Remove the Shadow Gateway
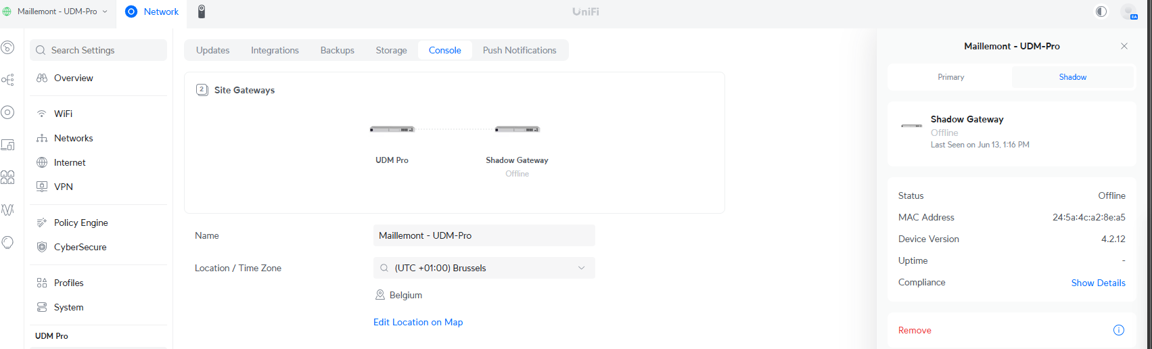1152x349 pixels. tap(915, 330)
